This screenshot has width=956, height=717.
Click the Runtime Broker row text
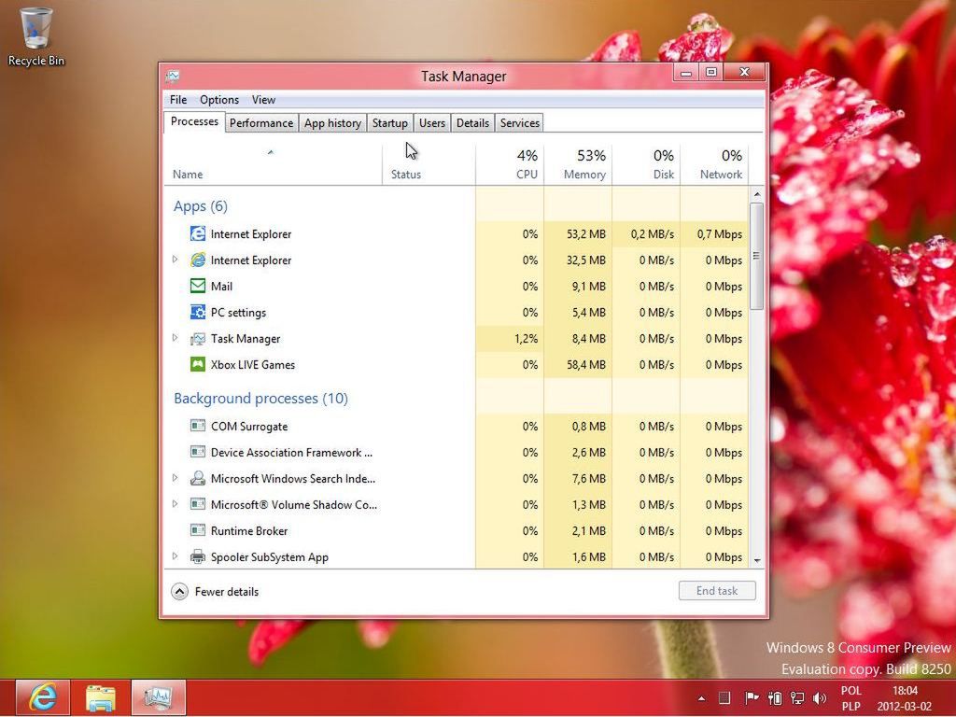point(248,530)
